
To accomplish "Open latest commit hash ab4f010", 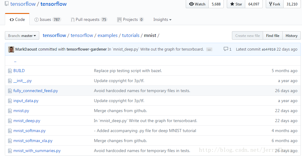I will [x=268, y=49].
